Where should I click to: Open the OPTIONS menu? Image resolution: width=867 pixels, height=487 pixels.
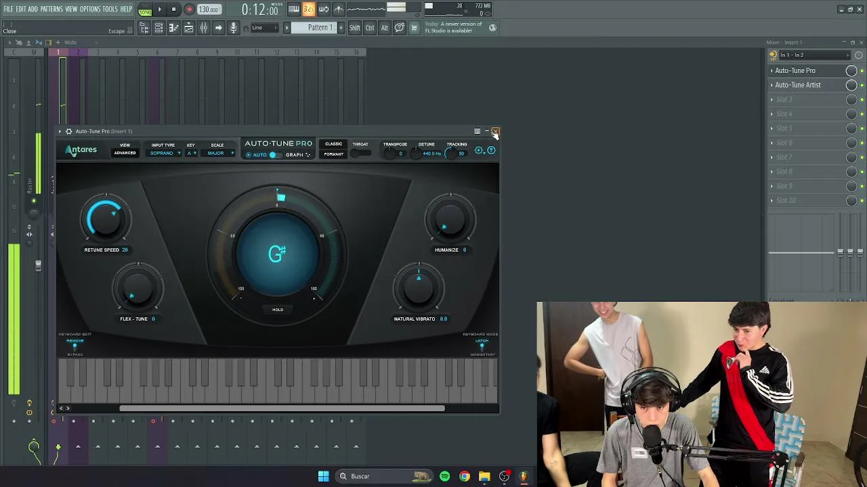[x=90, y=9]
